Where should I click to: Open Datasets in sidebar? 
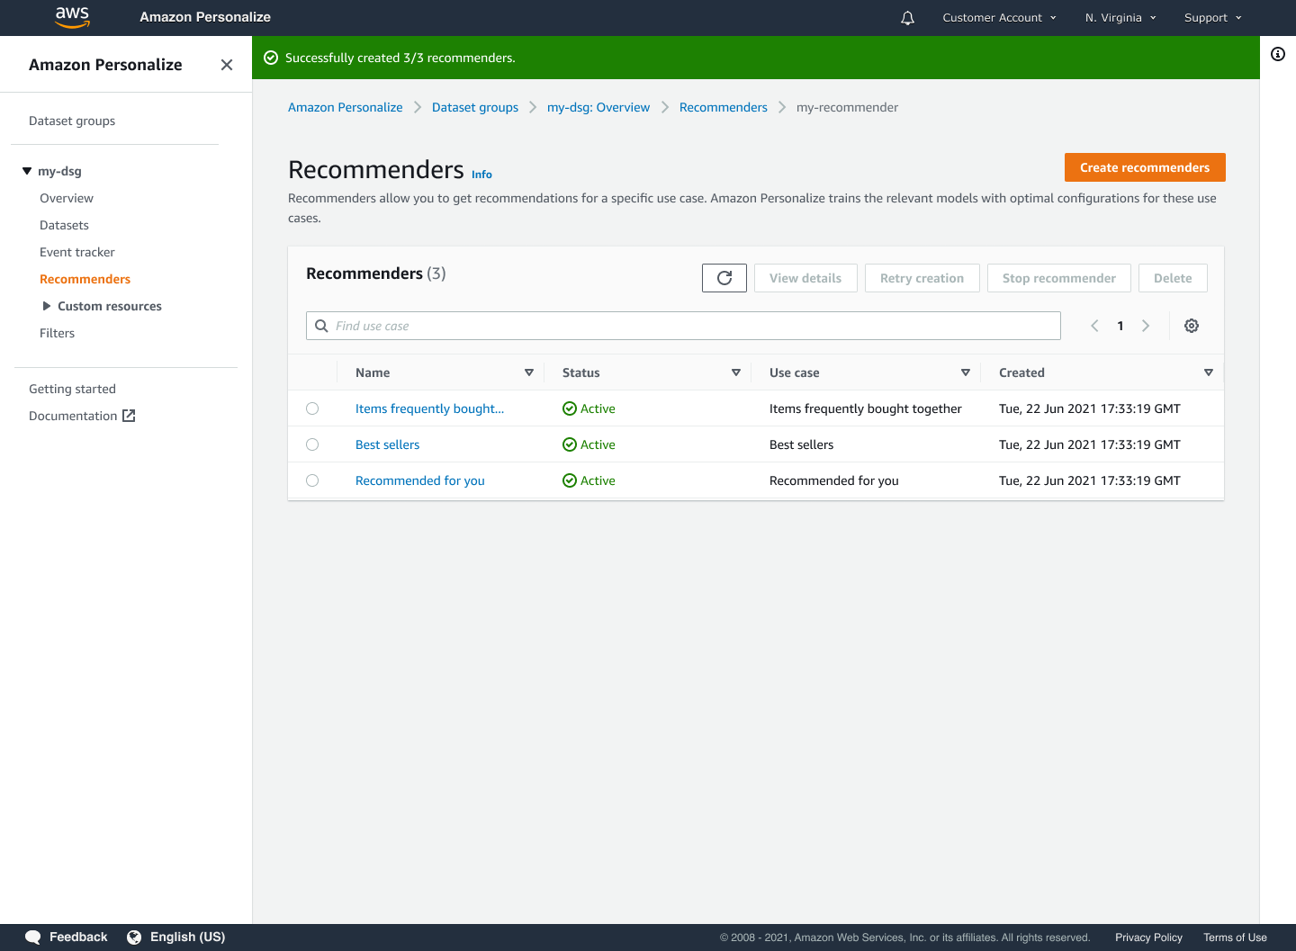tap(64, 225)
